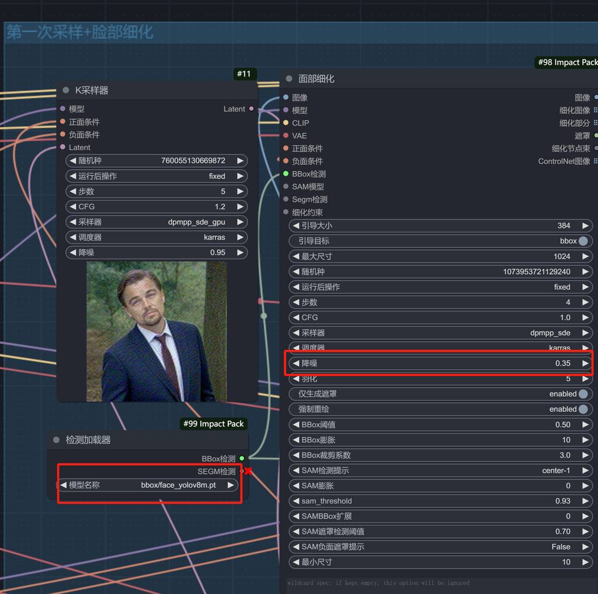Open the 采样器 dpmpp_sde_gpu selector

(x=157, y=222)
